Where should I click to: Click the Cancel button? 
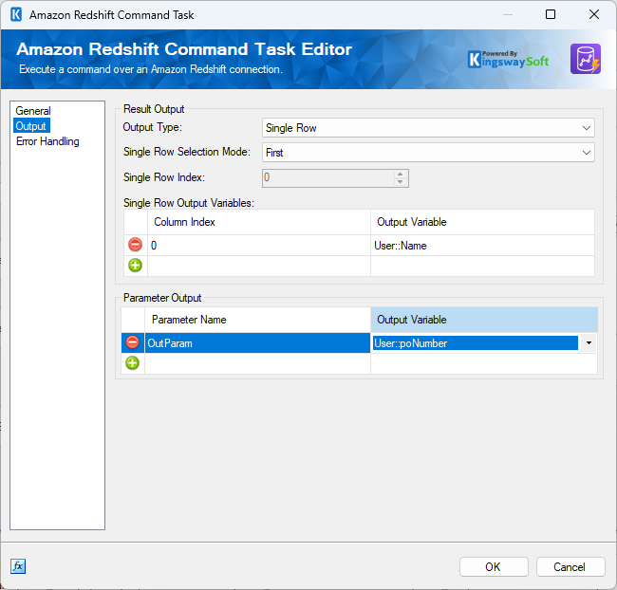570,567
